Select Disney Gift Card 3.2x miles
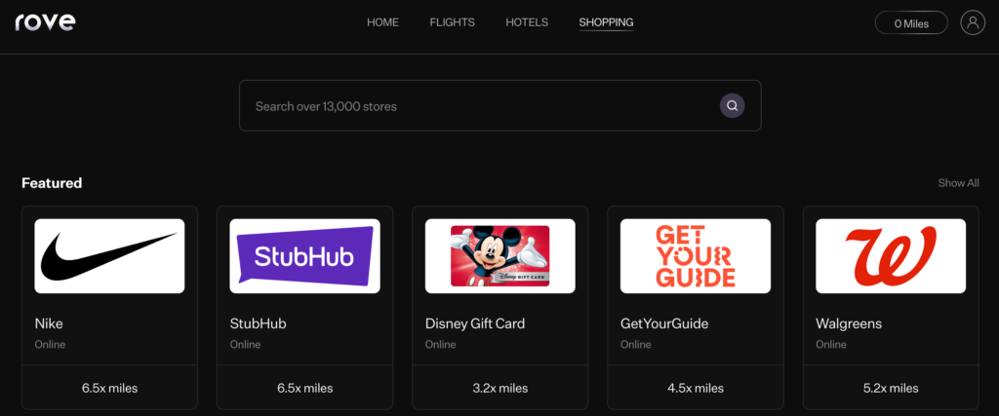Screen dimensions: 999x416 click(x=499, y=388)
